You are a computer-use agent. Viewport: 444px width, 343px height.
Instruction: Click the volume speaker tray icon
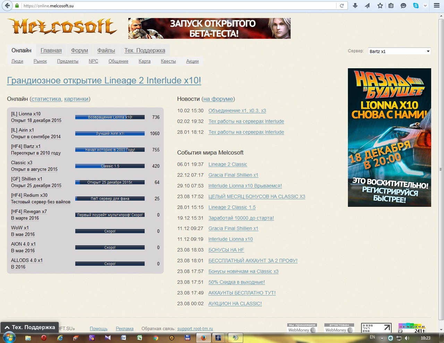[x=407, y=338]
